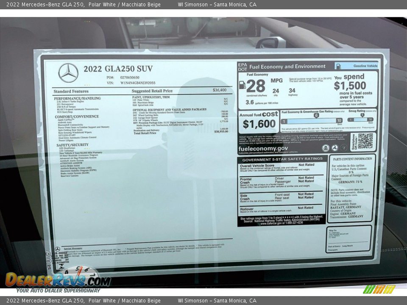The image size is (407, 305).
Task: Click the 'Special Messages' footer label
Action: (73, 248)
